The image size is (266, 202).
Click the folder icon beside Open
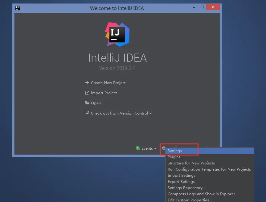click(x=87, y=103)
